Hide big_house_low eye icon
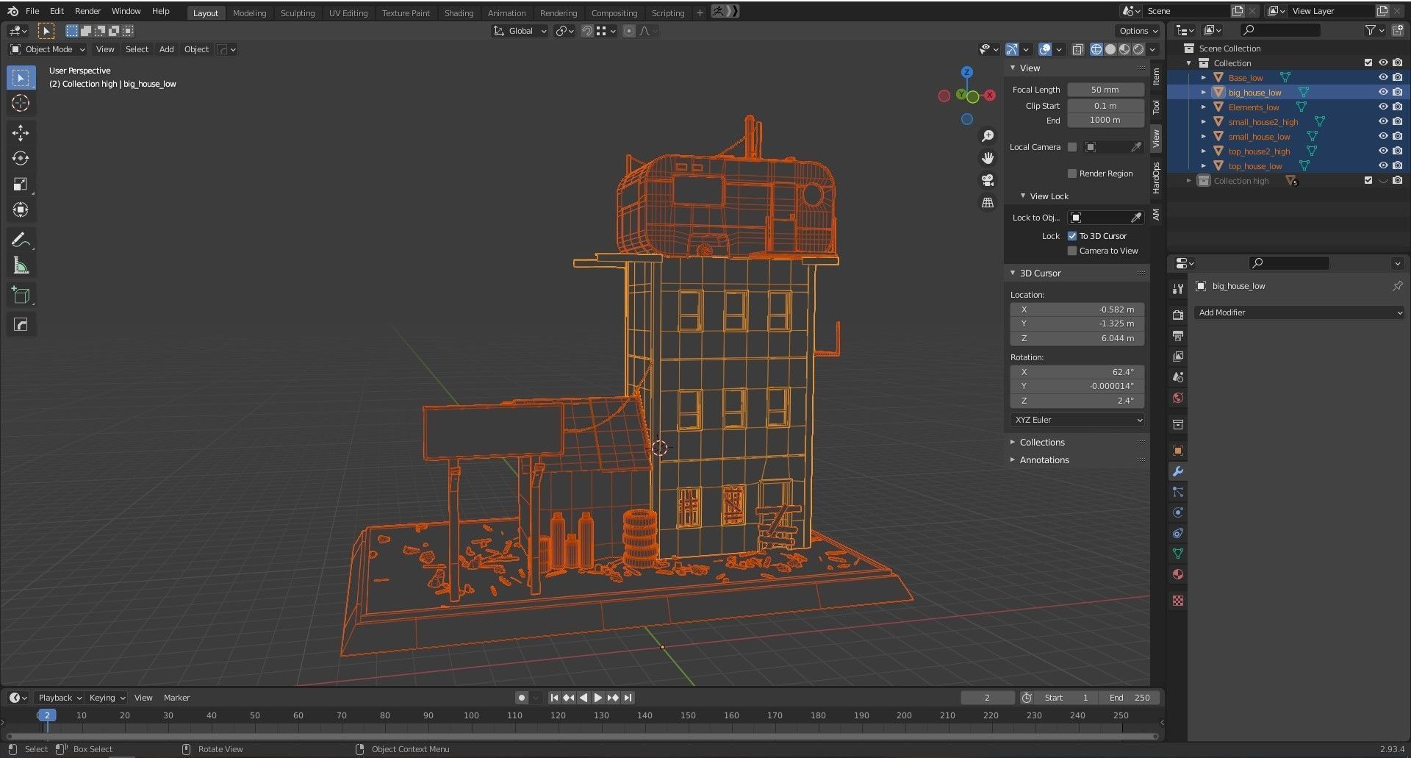 click(1383, 92)
